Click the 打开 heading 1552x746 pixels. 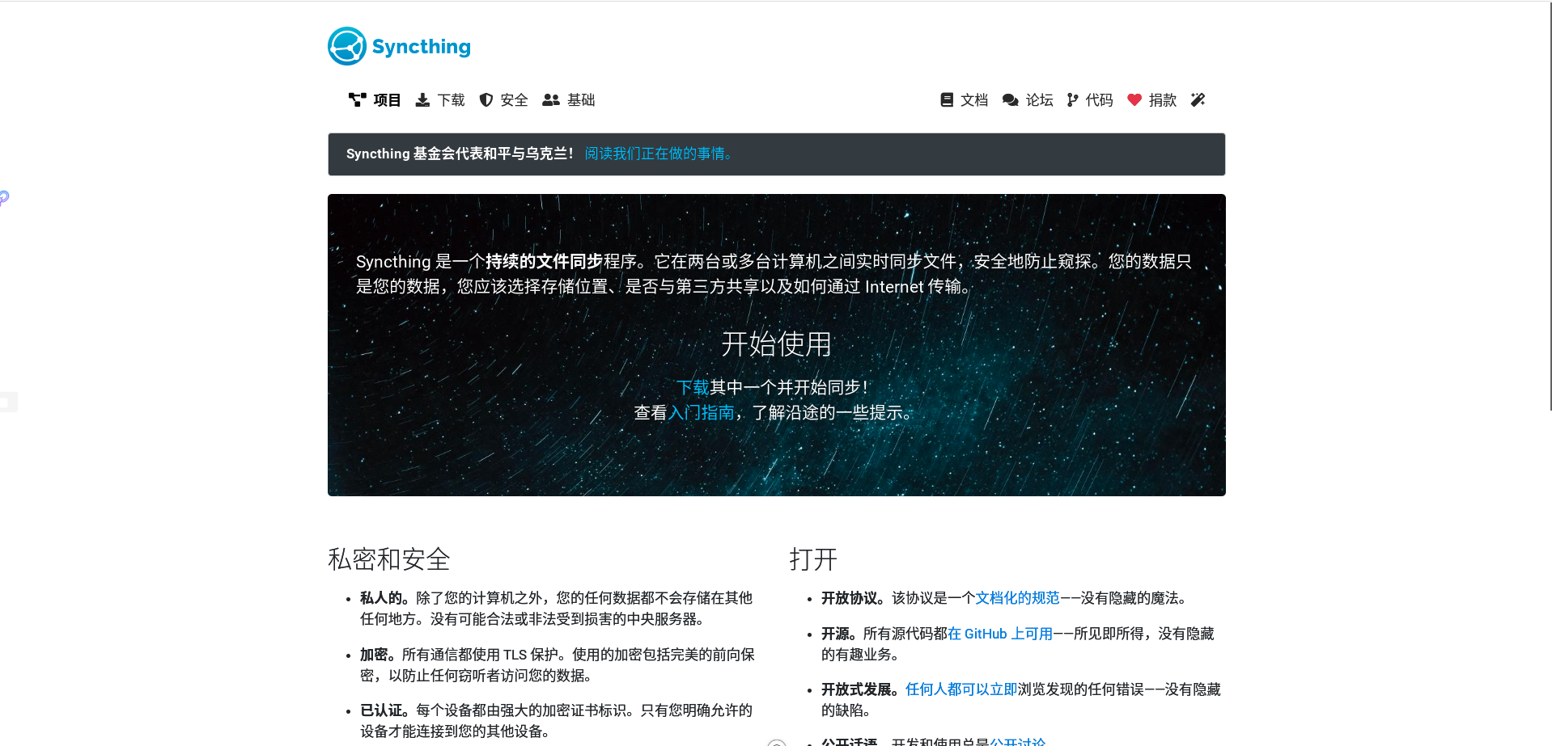tap(813, 559)
